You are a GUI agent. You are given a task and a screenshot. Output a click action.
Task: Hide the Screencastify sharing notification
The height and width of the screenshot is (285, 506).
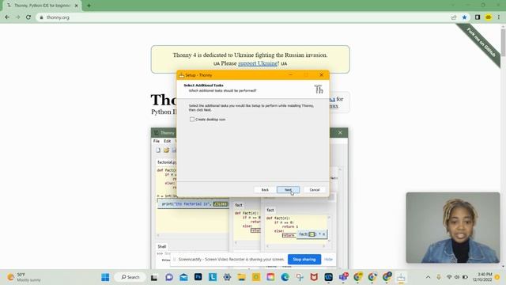tap(328, 259)
